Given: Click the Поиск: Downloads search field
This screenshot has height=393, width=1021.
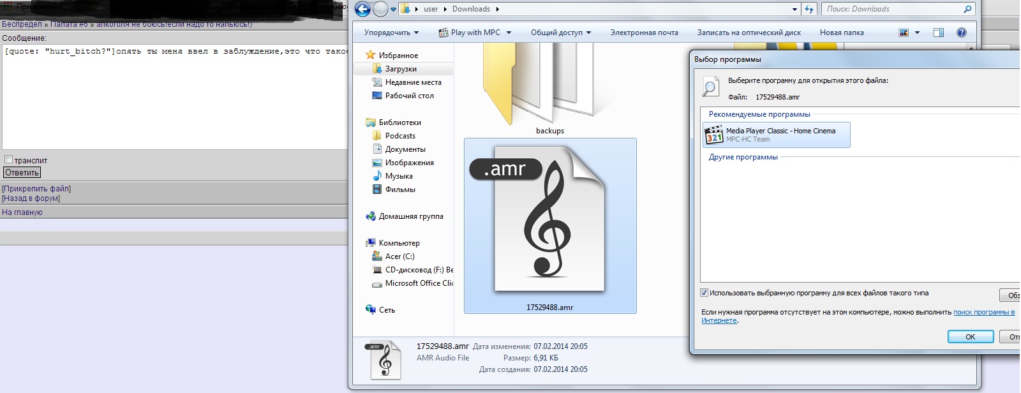Looking at the screenshot, I should [x=892, y=9].
